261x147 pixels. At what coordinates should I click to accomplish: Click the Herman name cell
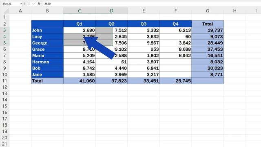47,62
